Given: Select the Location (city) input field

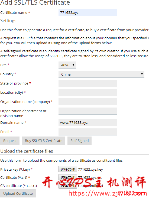Looking at the screenshot, I should [x=88, y=93].
